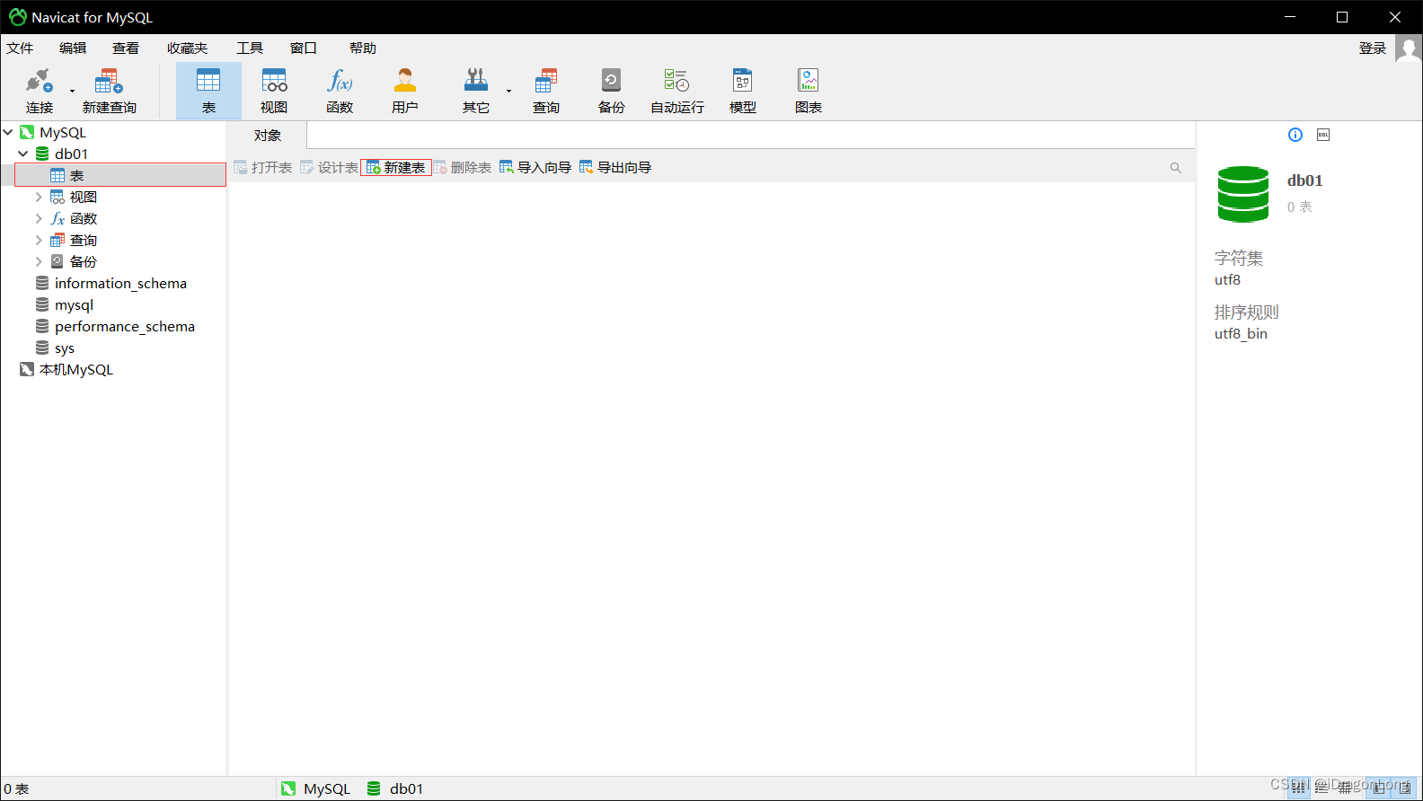This screenshot has height=801, width=1423.
Task: Open the 查询 (Query) toolbar icon
Action: pos(546,90)
